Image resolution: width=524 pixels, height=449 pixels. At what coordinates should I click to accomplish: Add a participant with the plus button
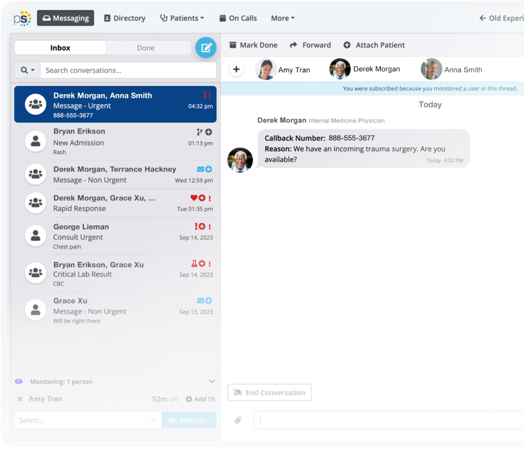[x=236, y=70]
